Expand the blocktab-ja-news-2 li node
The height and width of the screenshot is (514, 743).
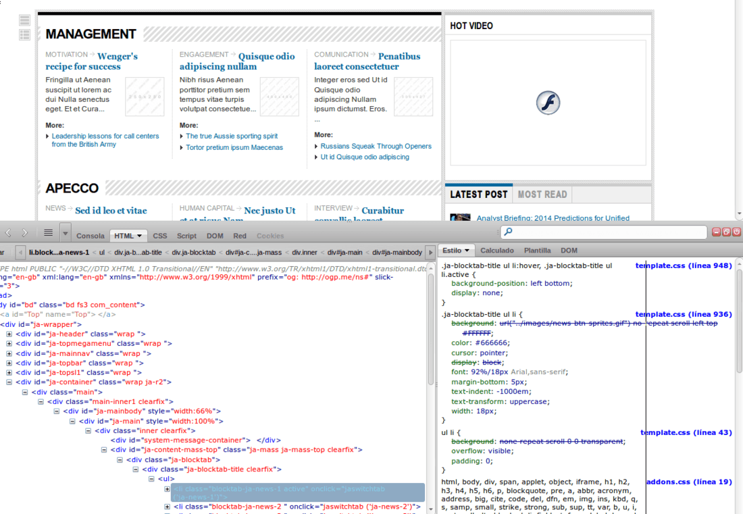(x=167, y=507)
